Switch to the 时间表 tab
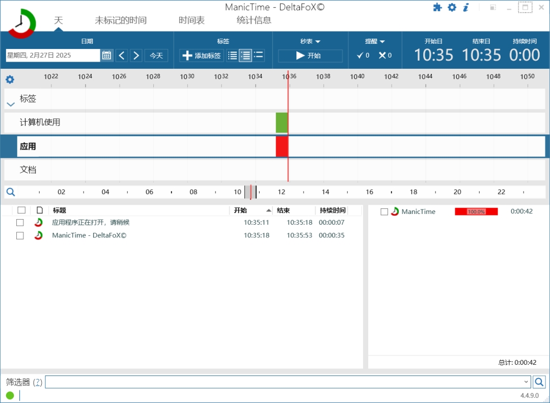Screen dimensions: 550x403 191,20
